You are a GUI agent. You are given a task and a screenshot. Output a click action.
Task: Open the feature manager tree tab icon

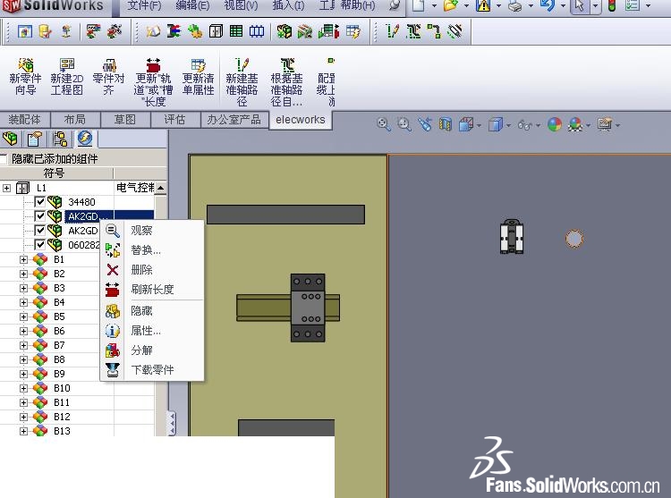(x=10, y=139)
